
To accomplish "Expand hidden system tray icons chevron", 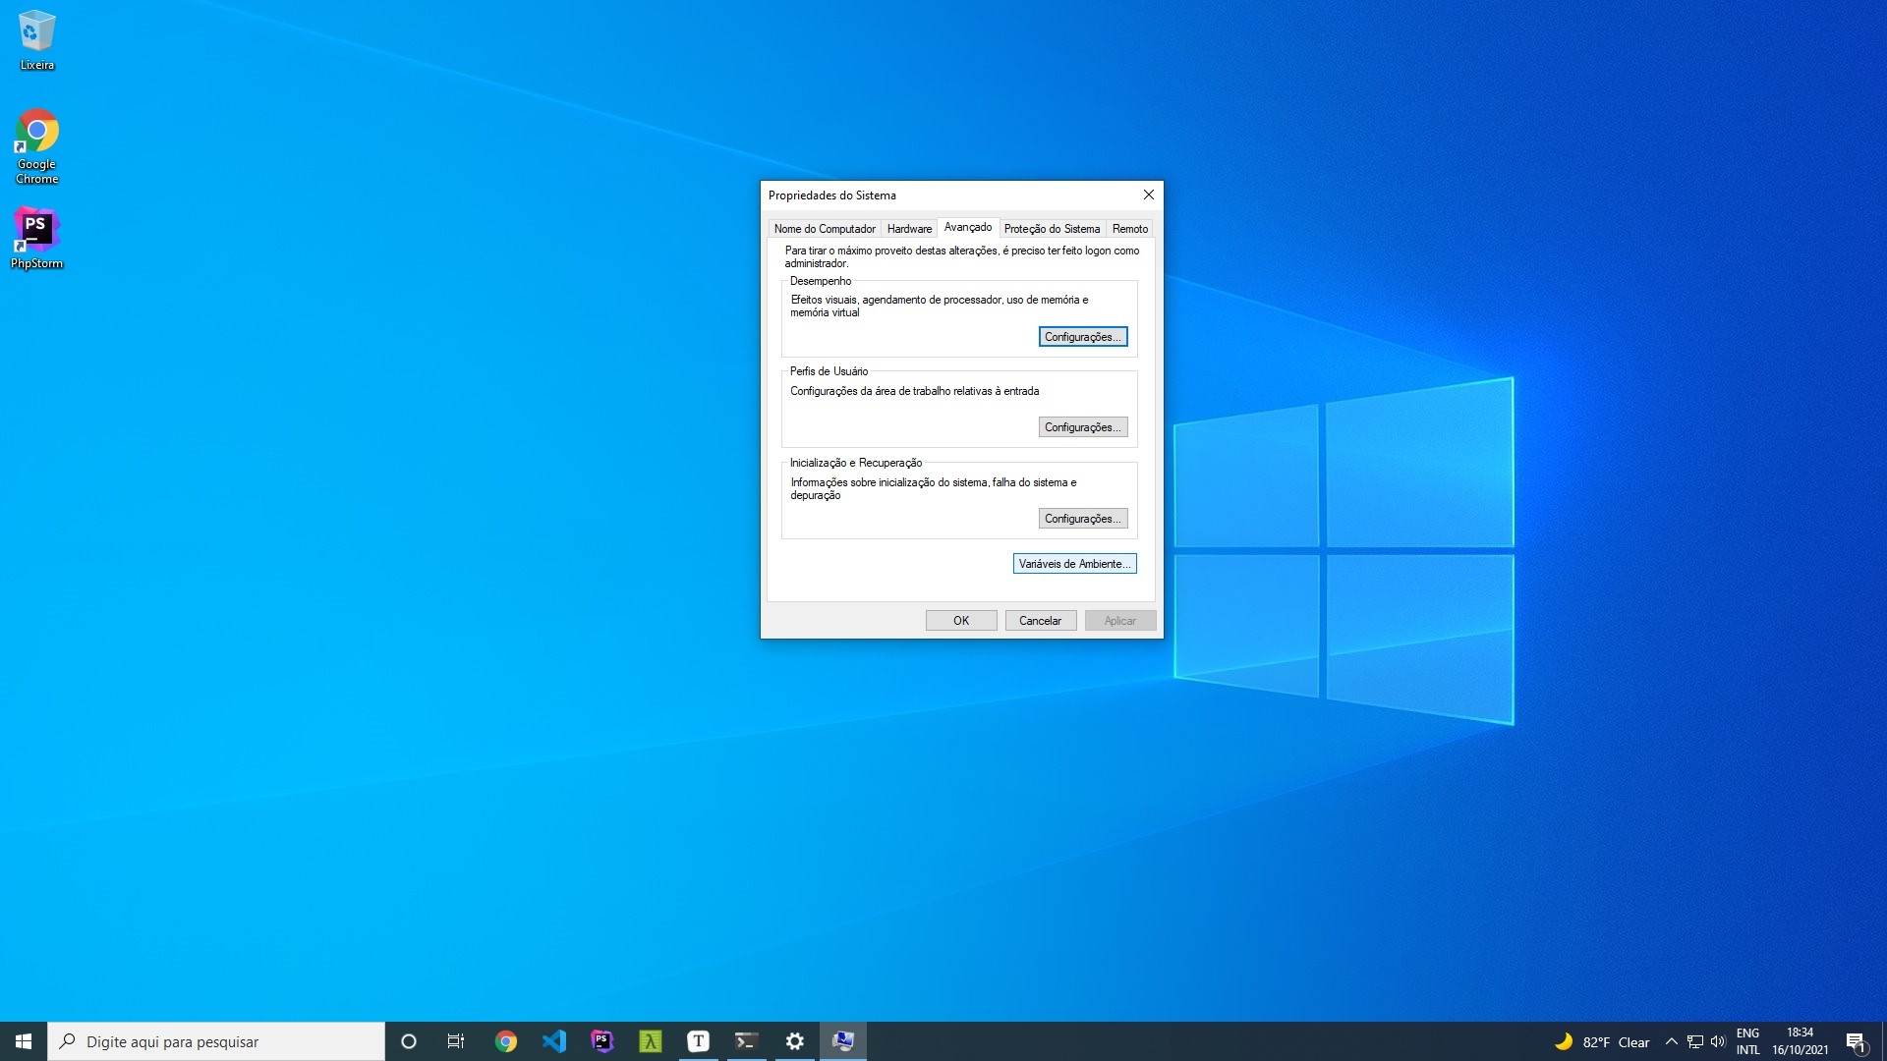I will 1671,1041.
